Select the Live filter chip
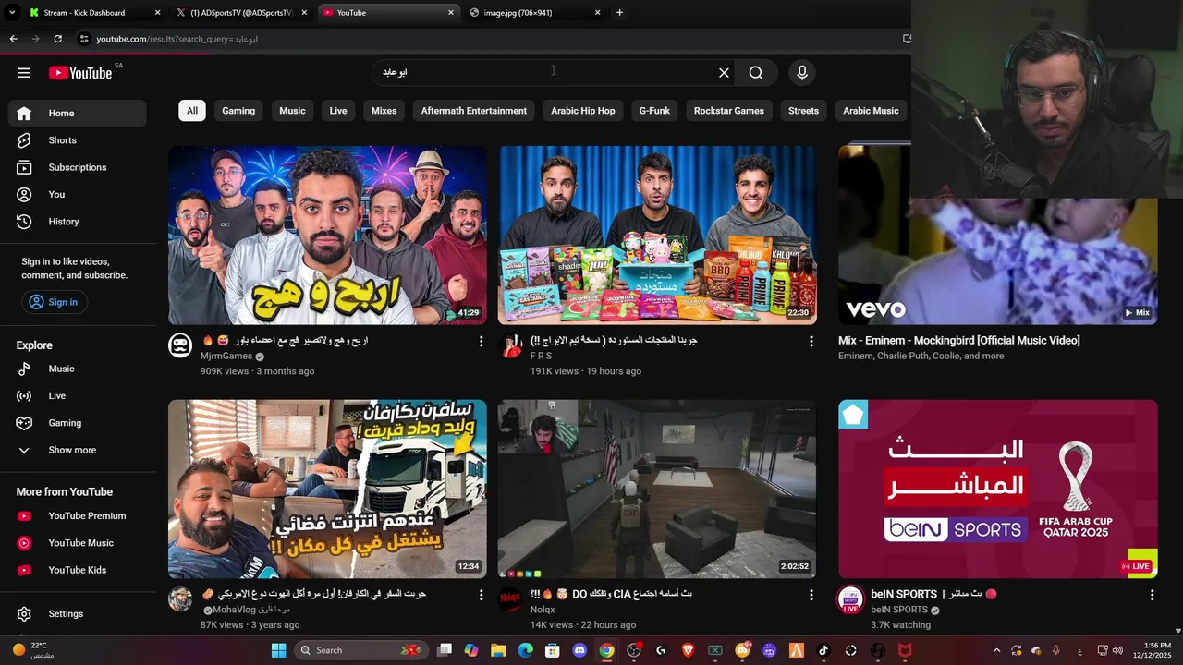 point(338,111)
